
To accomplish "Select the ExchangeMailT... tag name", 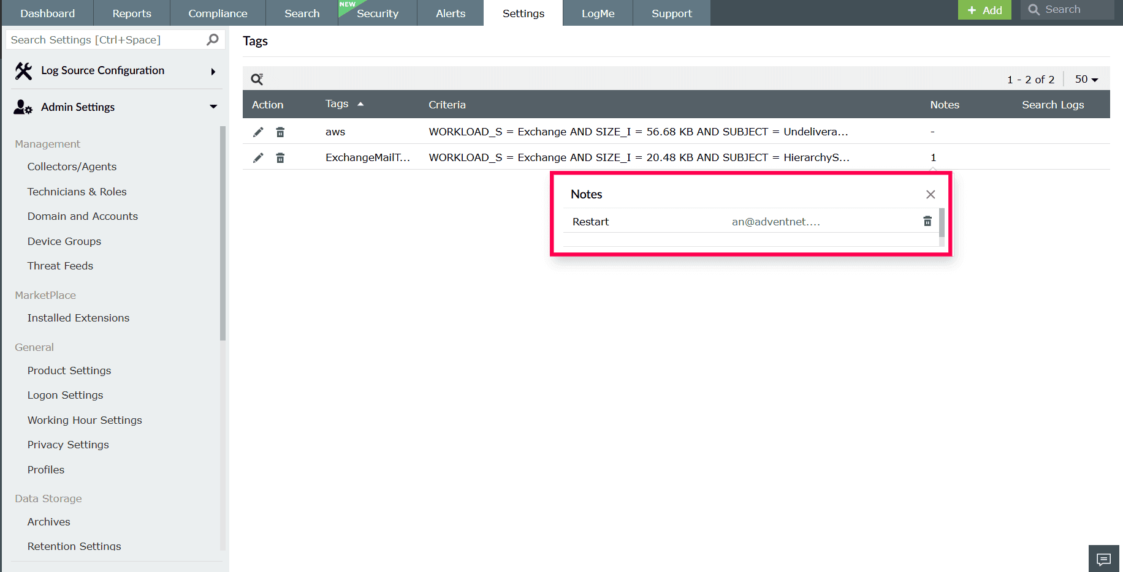I will [x=368, y=157].
